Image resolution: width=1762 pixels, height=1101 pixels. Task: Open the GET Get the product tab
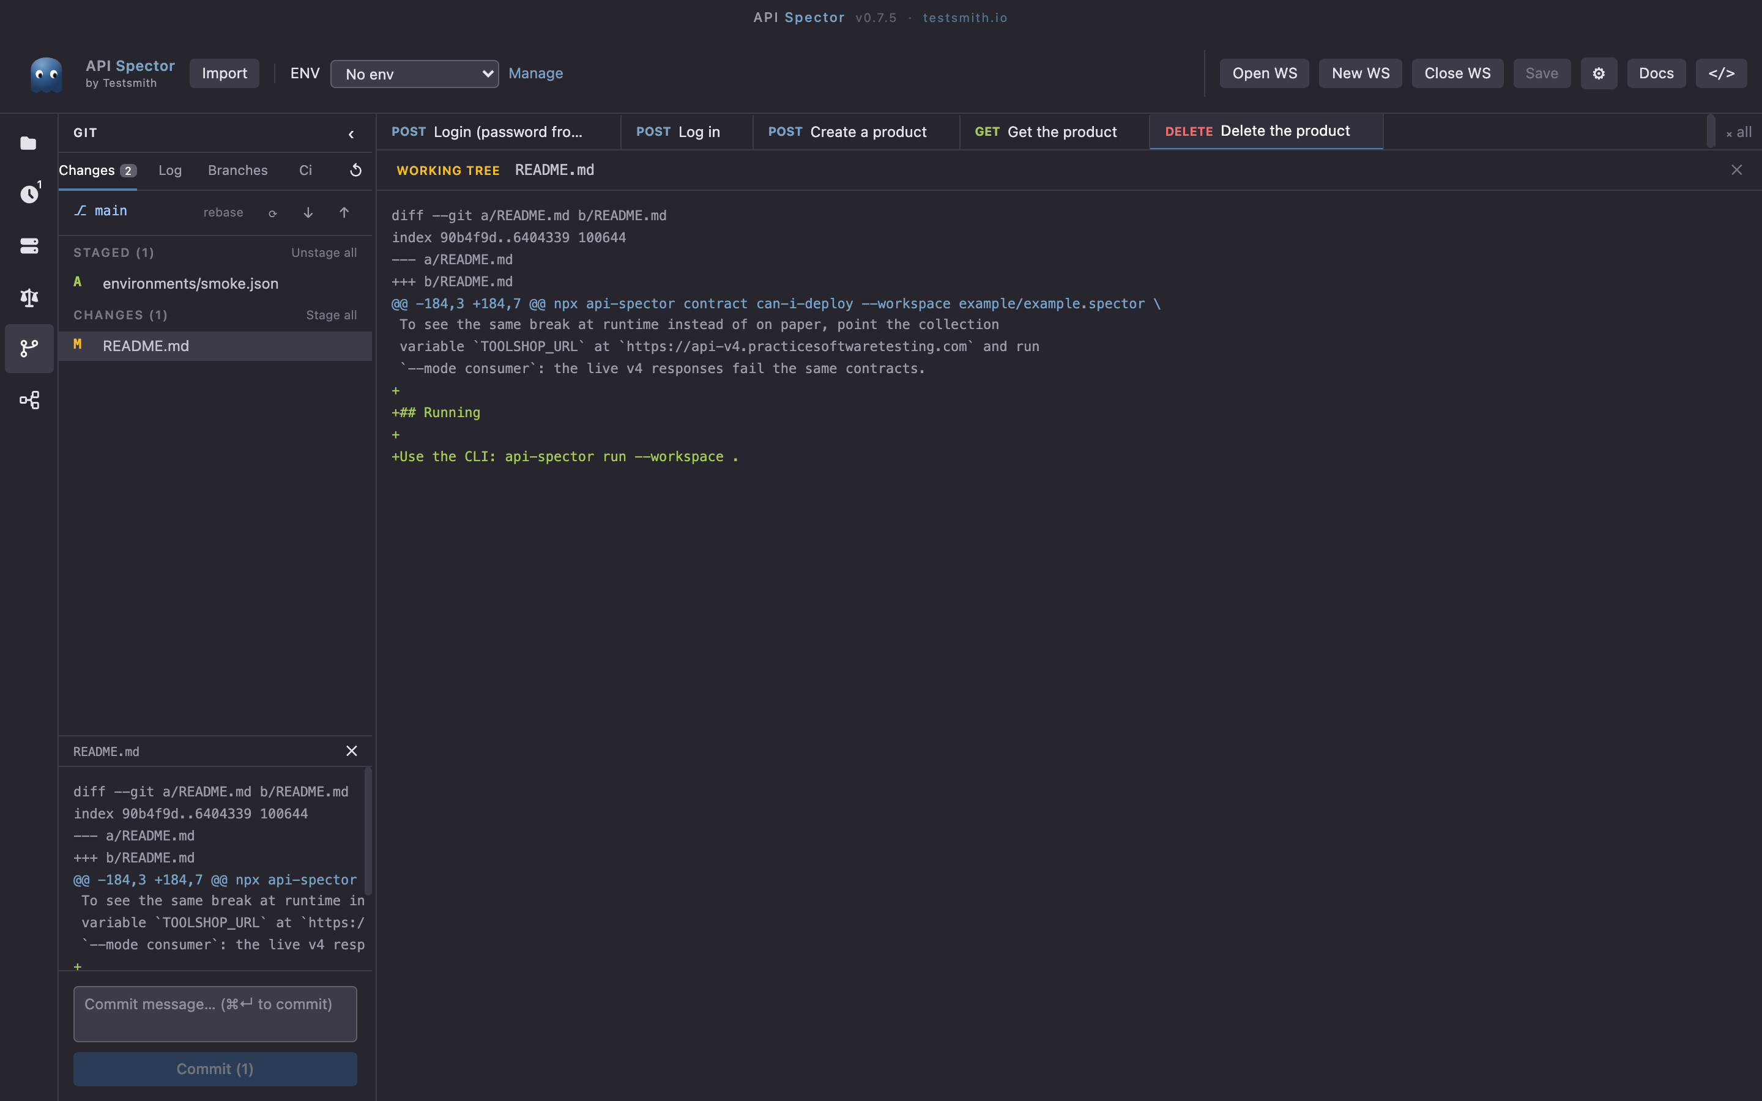coord(1054,132)
